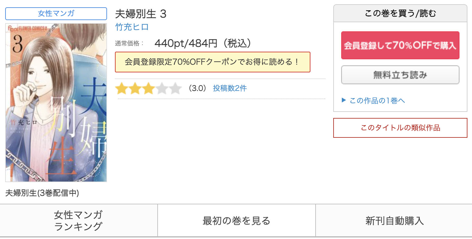This screenshot has height=239, width=472.
Task: Open the 夫婦別生 cover thumbnail
Action: (56, 102)
